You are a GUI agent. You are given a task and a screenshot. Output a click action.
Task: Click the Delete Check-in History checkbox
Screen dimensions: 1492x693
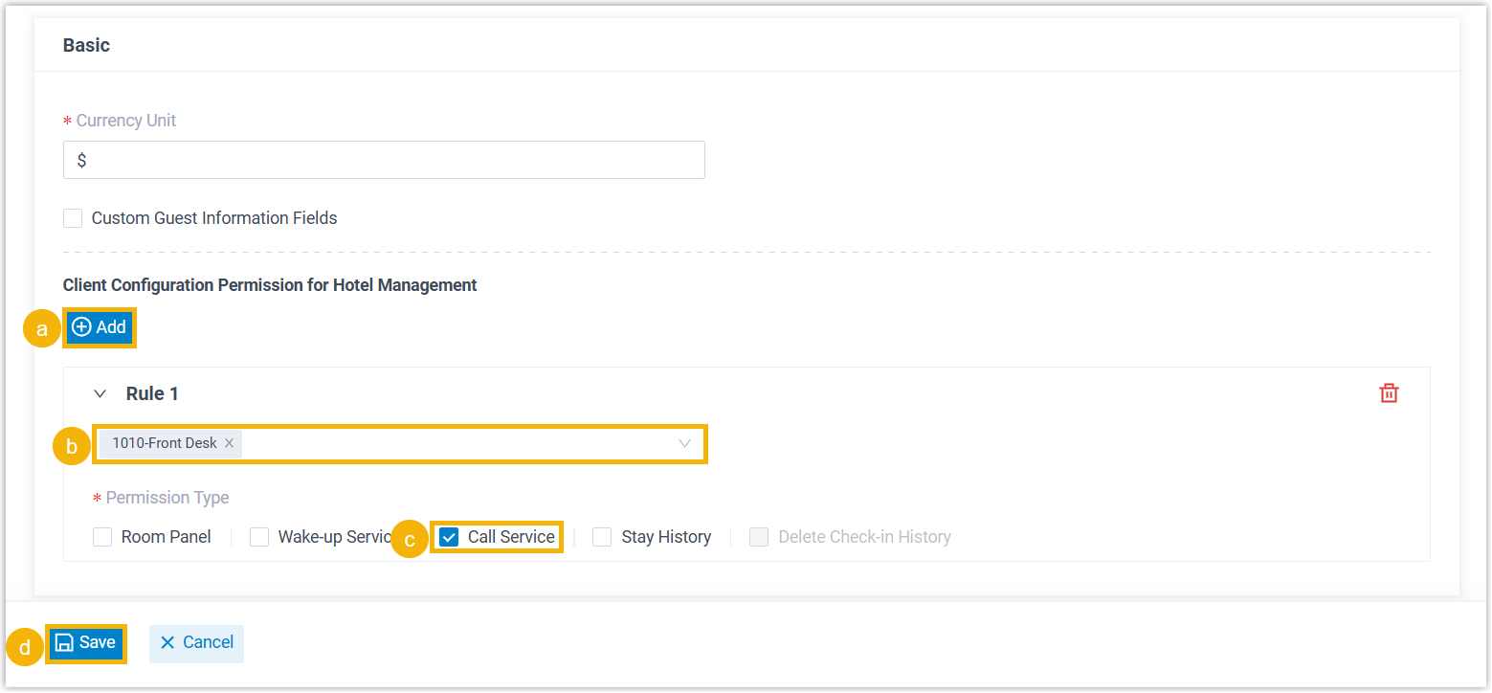[x=759, y=537]
